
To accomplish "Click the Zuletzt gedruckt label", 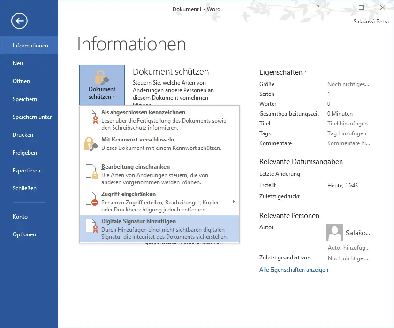I will [x=280, y=196].
